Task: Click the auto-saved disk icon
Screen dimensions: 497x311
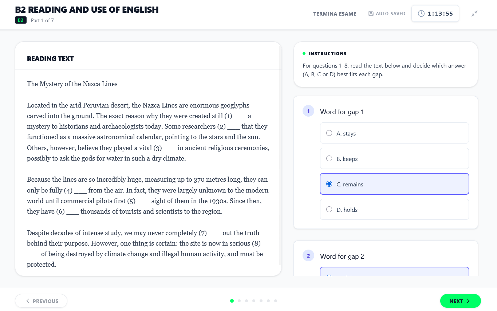Action: 371,13
